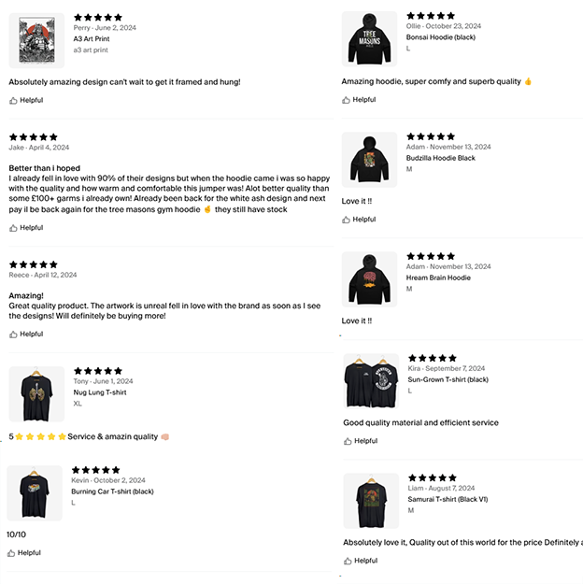The width and height of the screenshot is (583, 584).
Task: Open the Nug Lung T-shirt name link
Action: click(100, 392)
